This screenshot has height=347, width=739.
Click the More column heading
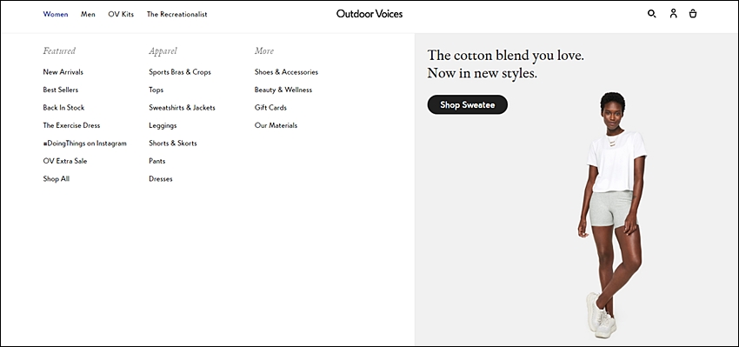click(264, 51)
